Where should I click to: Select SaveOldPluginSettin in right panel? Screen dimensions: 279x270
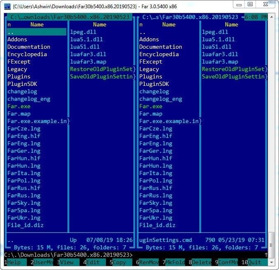pyautogui.click(x=233, y=77)
